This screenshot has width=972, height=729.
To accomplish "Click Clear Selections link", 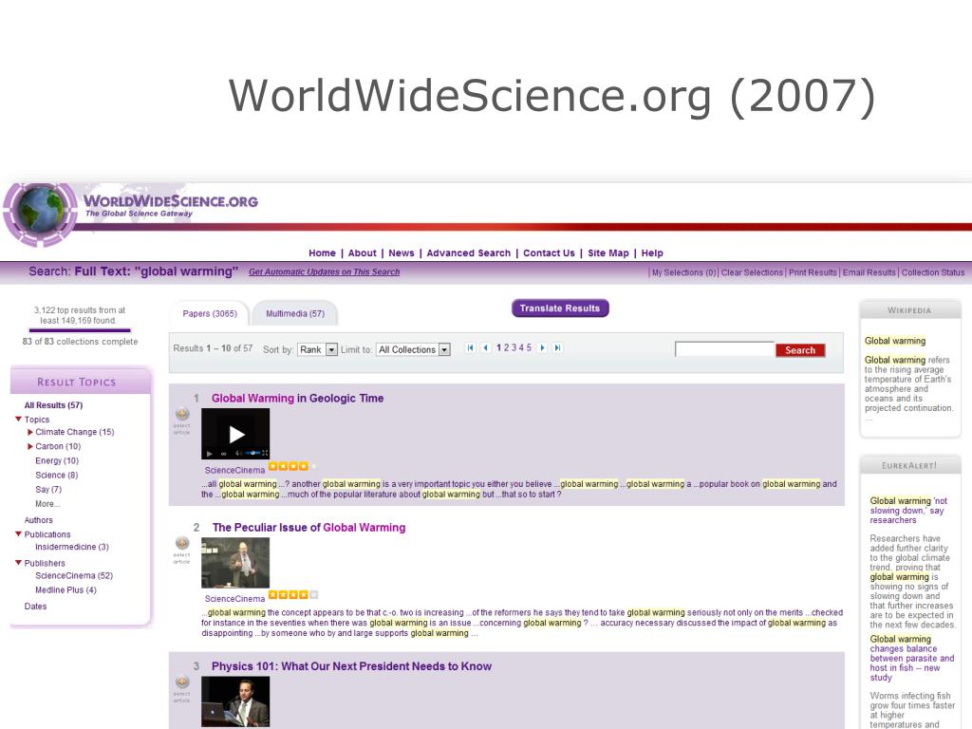I will click(x=752, y=272).
